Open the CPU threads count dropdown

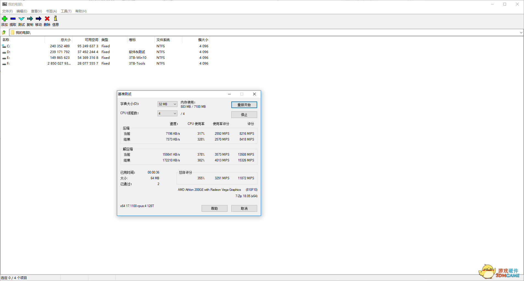167,114
